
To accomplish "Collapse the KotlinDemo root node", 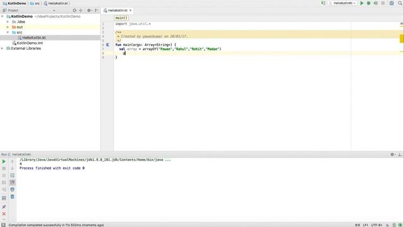I will (x=3, y=16).
